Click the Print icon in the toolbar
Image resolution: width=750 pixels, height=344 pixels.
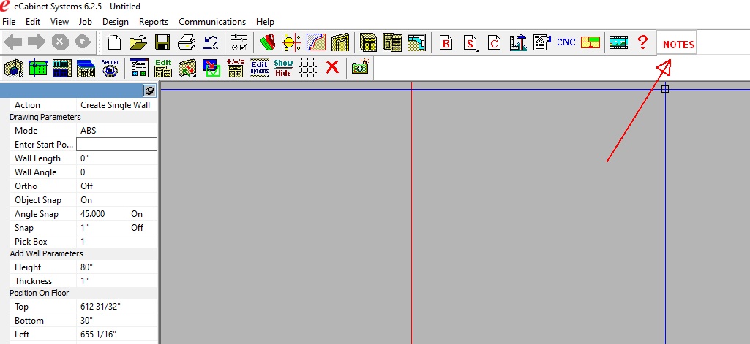pos(187,42)
